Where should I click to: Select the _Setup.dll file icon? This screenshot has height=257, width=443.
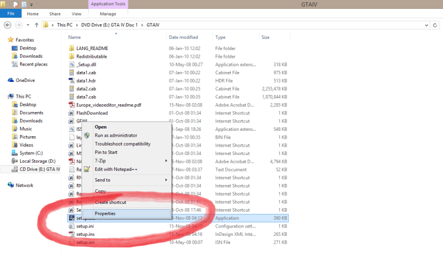[x=71, y=64]
